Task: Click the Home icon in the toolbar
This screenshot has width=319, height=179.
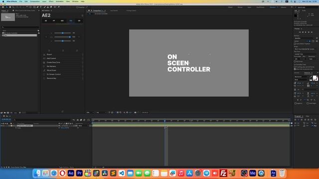Action: click(3, 7)
